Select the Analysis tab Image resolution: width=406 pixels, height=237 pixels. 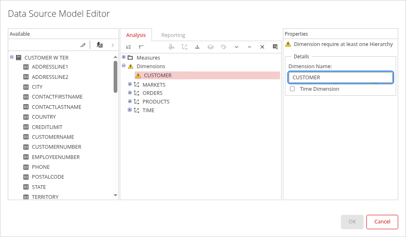tap(136, 35)
